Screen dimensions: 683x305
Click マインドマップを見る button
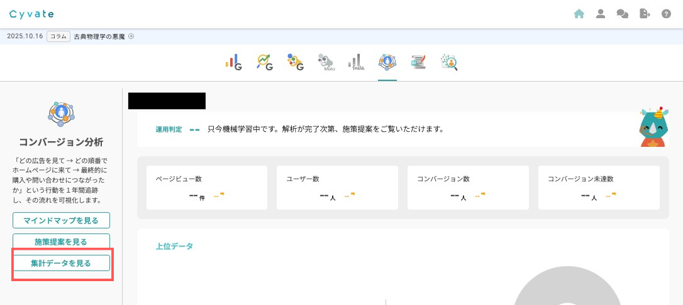click(x=61, y=220)
